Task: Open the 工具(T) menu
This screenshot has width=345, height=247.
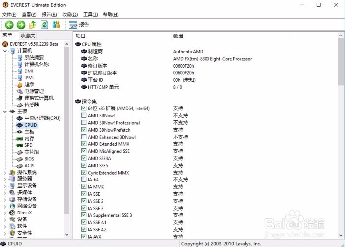Action: 90,14
